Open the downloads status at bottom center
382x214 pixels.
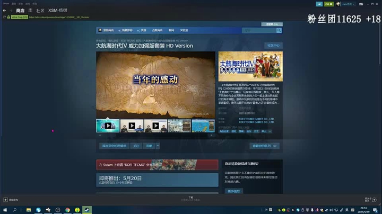pos(190,199)
